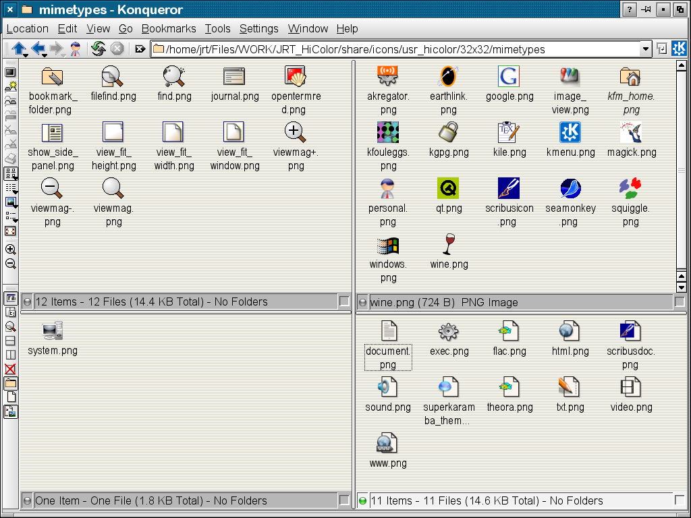
Task: Open the Help menu
Action: pos(347,28)
